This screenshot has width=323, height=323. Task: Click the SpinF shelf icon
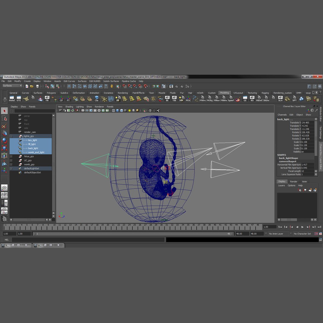click(x=231, y=99)
